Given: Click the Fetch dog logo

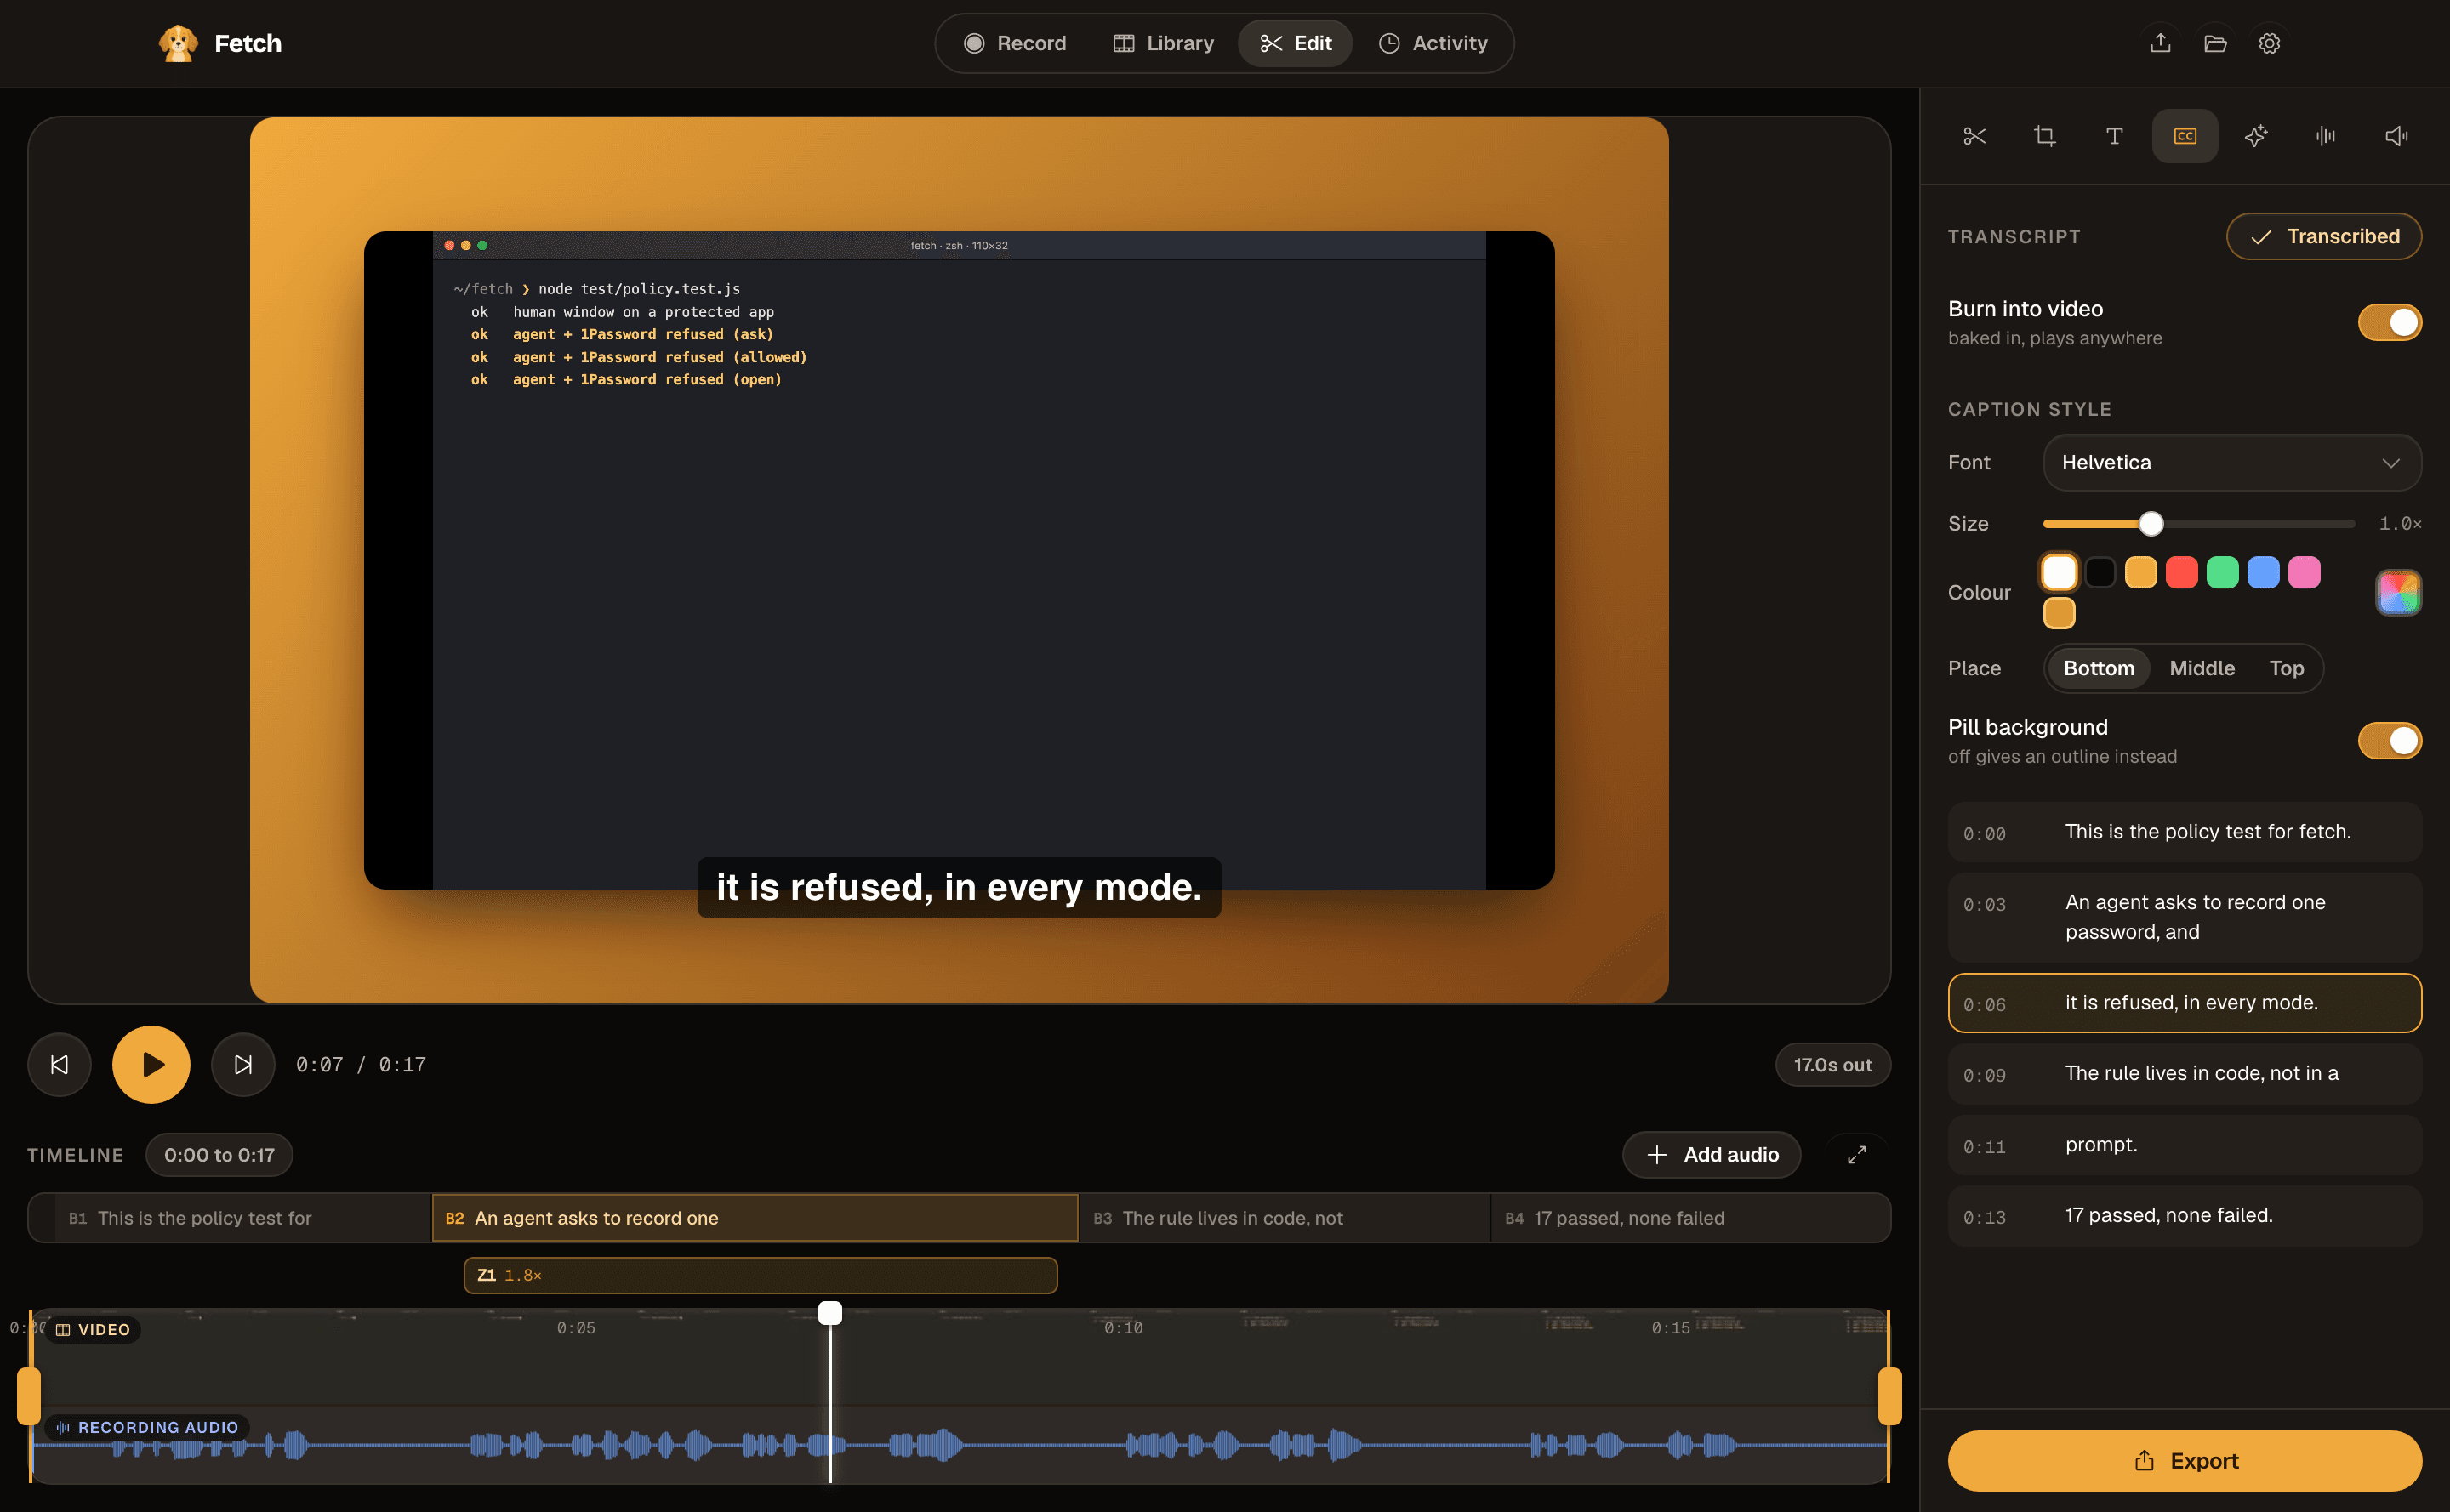Looking at the screenshot, I should tap(177, 43).
